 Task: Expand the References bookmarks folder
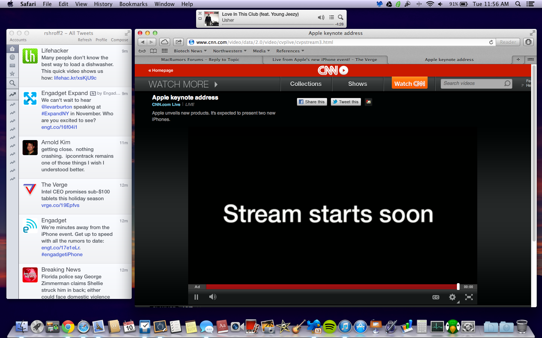point(290,51)
